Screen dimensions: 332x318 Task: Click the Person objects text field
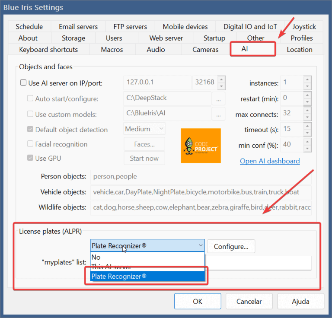coord(201,177)
